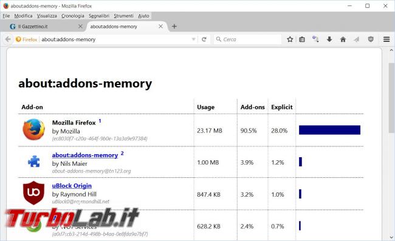Click the Add-ons column header

(x=252, y=107)
